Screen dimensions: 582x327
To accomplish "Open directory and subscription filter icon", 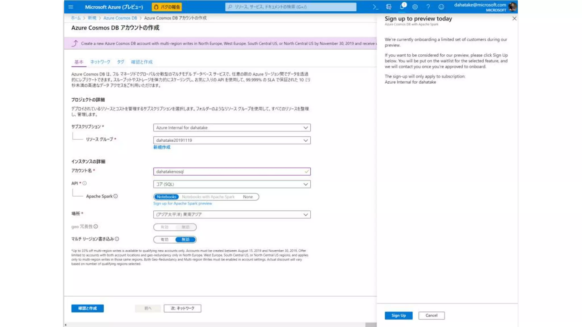I will [x=389, y=7].
